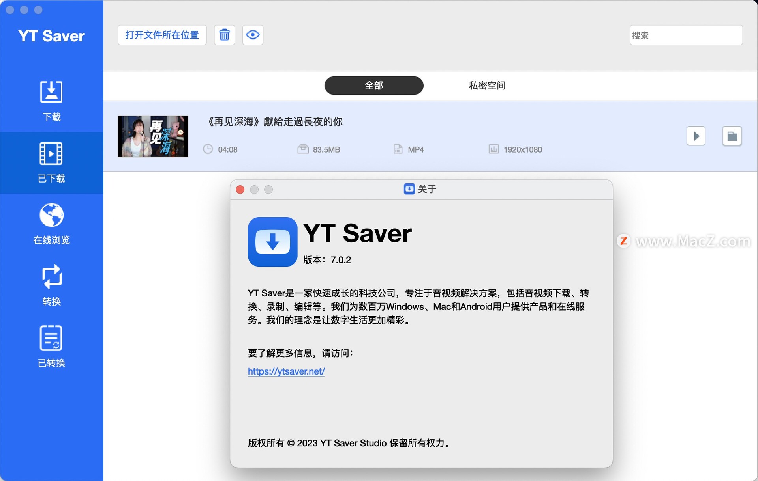Screen dimensions: 758x481
Task: Switch to the 私密空间 tab
Action: (487, 85)
